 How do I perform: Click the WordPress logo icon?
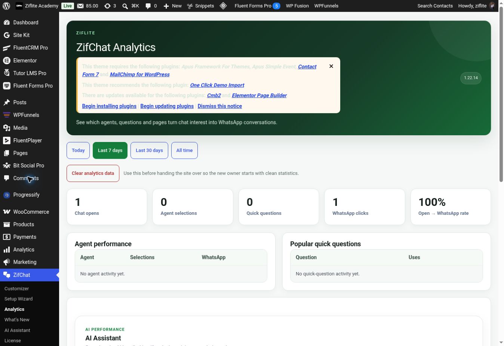pyautogui.click(x=7, y=6)
